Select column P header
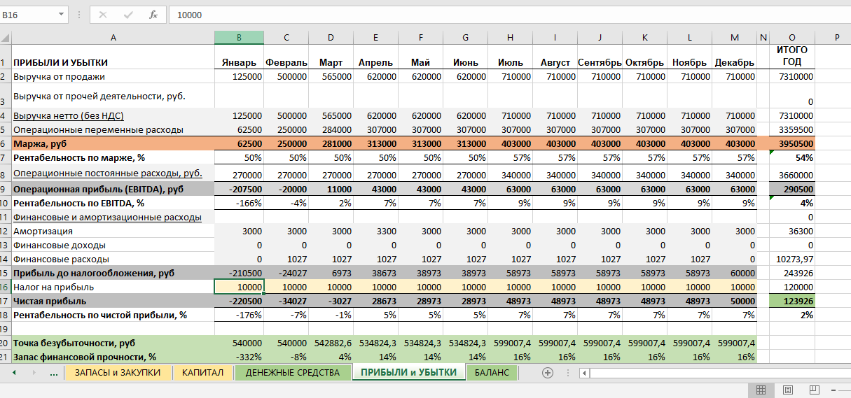The height and width of the screenshot is (398, 851). click(836, 37)
